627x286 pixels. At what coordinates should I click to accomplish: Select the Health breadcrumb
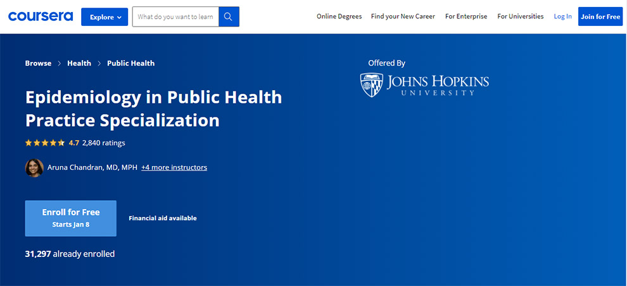coord(79,63)
